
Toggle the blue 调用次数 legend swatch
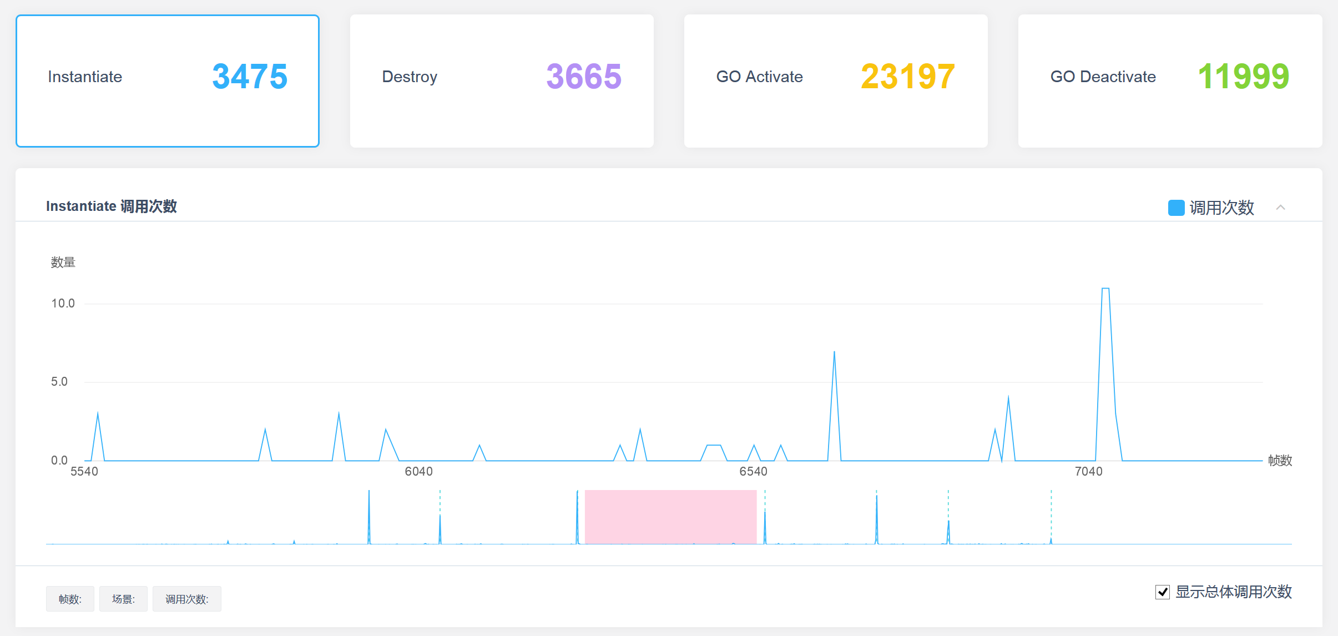click(1176, 208)
